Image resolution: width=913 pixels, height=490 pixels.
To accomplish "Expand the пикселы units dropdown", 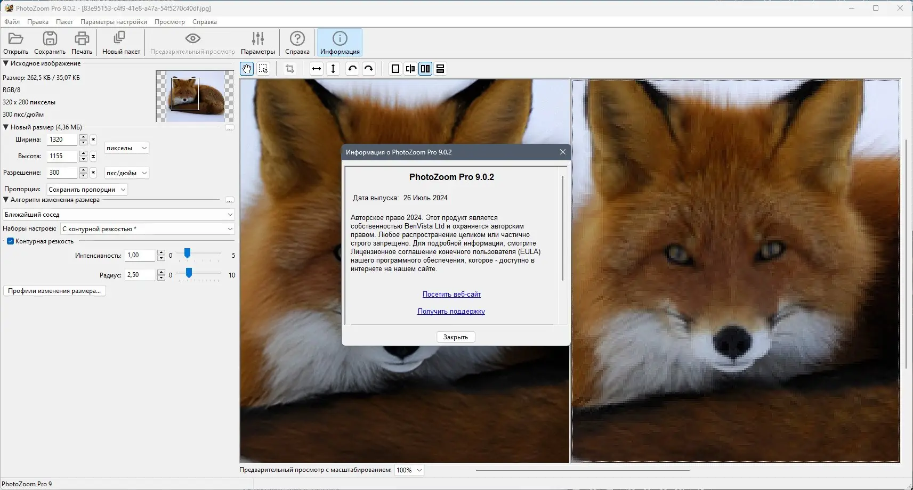I will pos(126,148).
